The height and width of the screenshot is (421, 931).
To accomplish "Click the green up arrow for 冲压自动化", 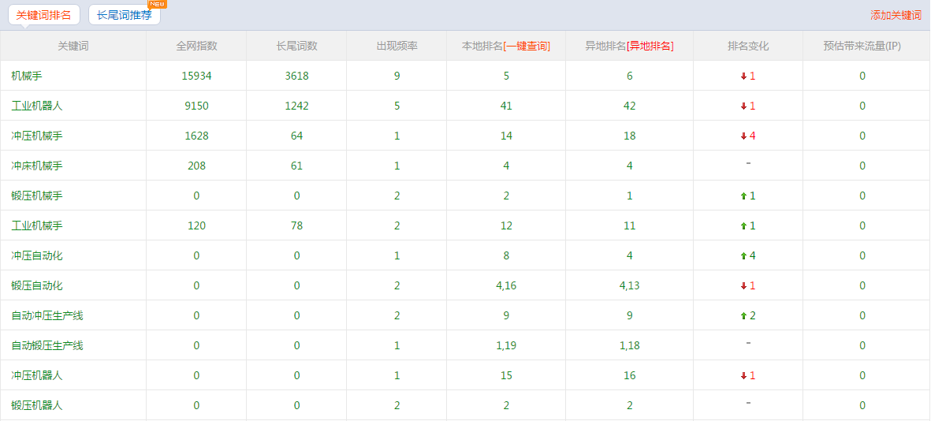I will (x=743, y=256).
